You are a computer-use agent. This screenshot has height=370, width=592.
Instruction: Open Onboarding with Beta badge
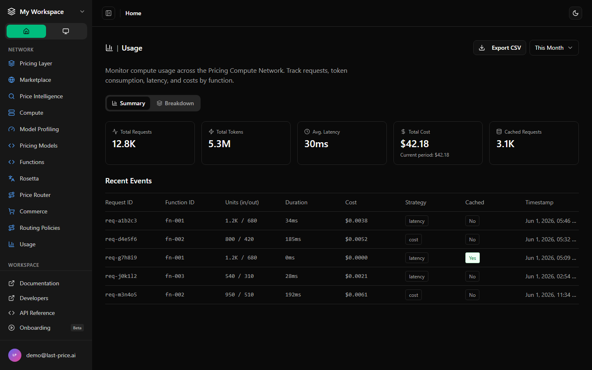tap(46, 328)
